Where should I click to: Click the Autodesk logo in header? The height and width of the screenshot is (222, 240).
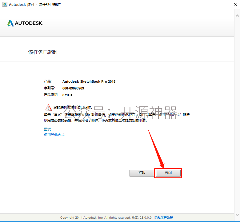coord(25,23)
